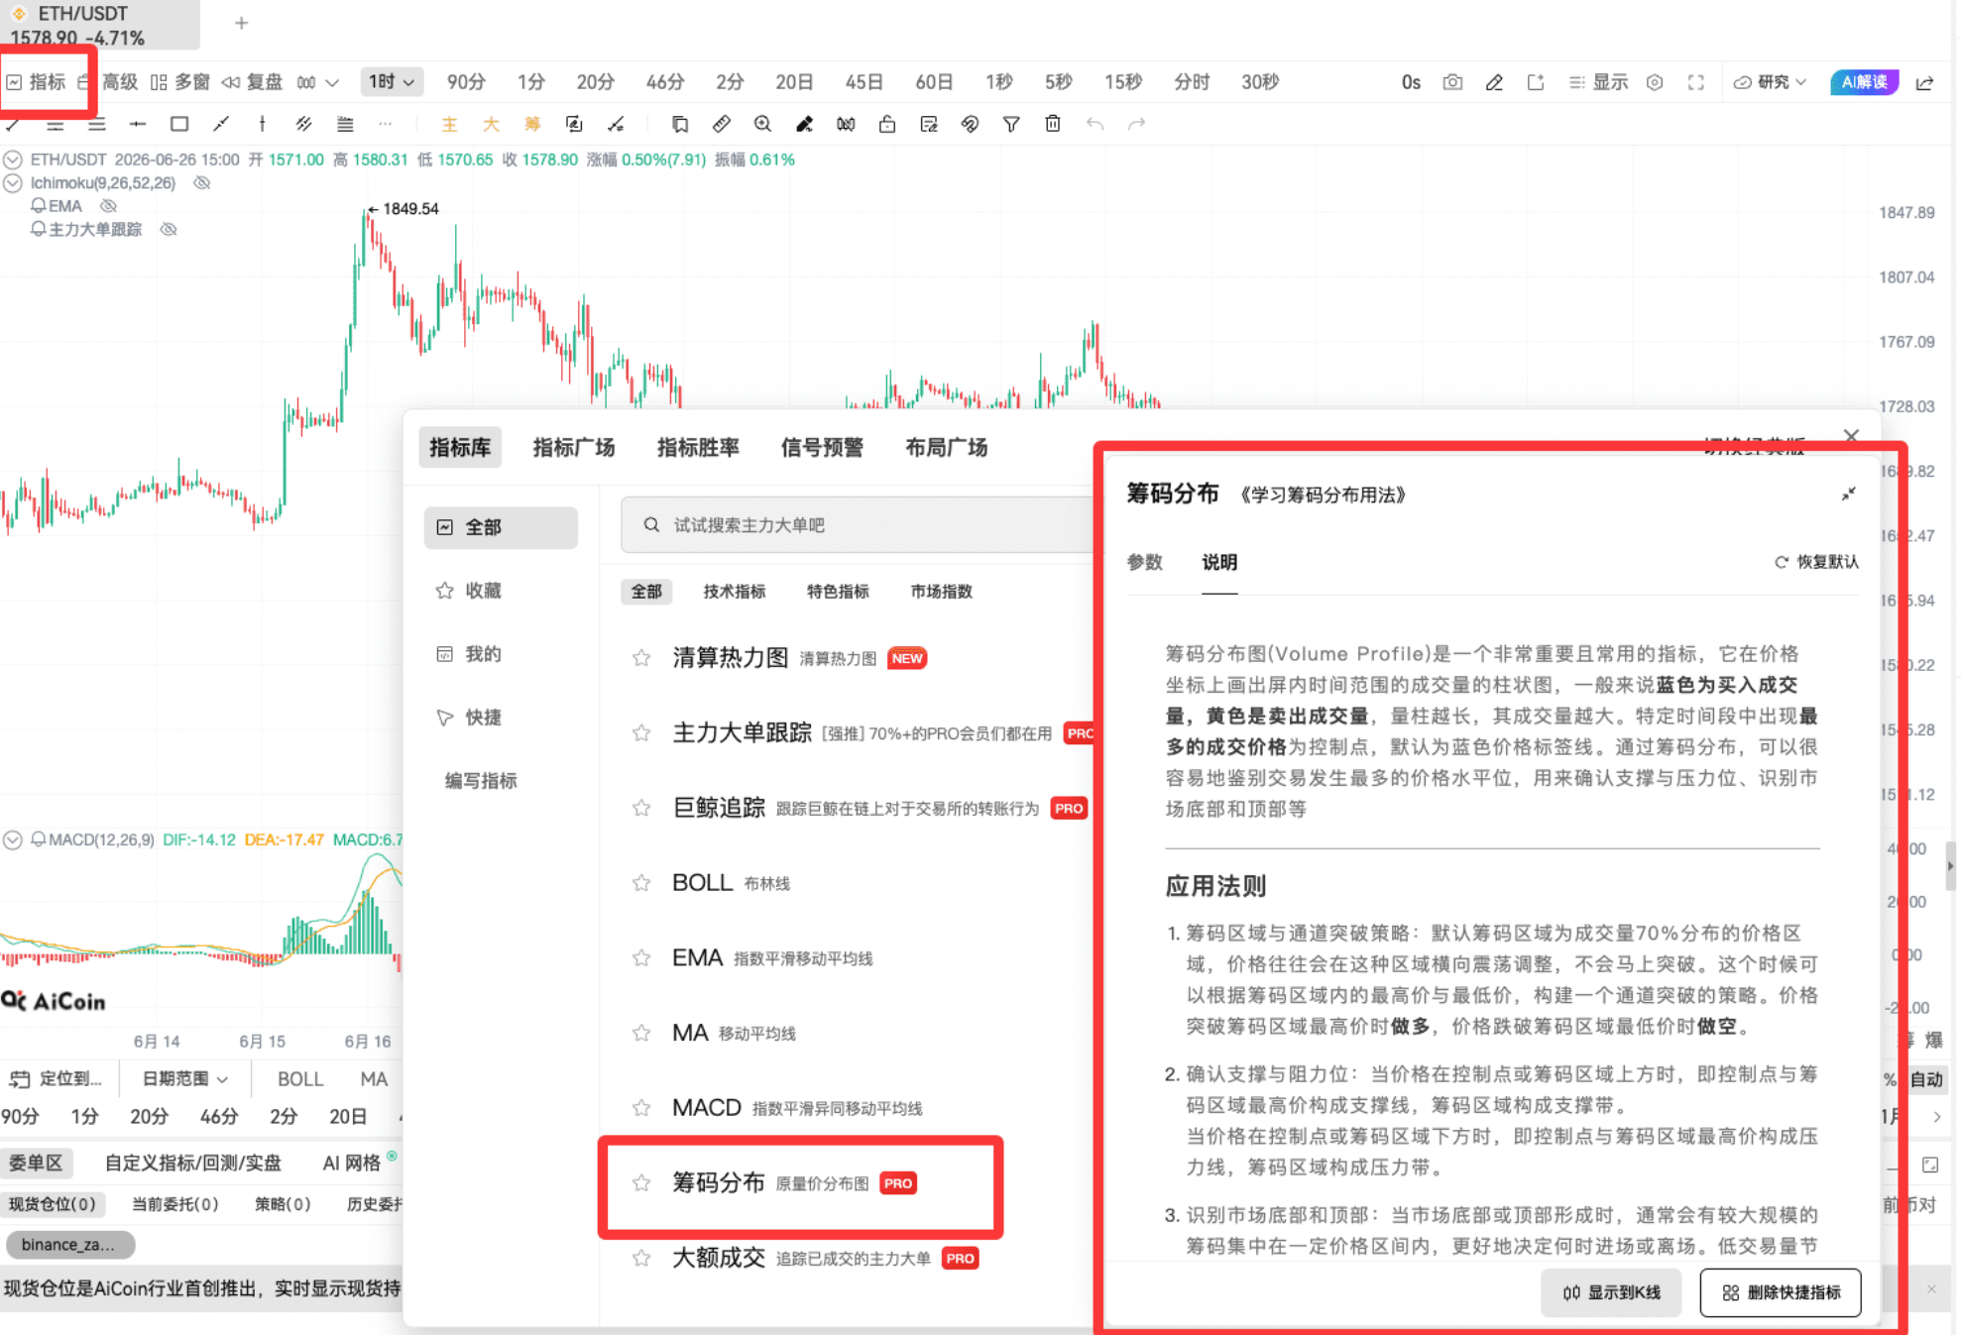Viewport: 1961px width, 1335px height.
Task: Click 恢复默认 to reset parameters
Action: tap(1816, 562)
